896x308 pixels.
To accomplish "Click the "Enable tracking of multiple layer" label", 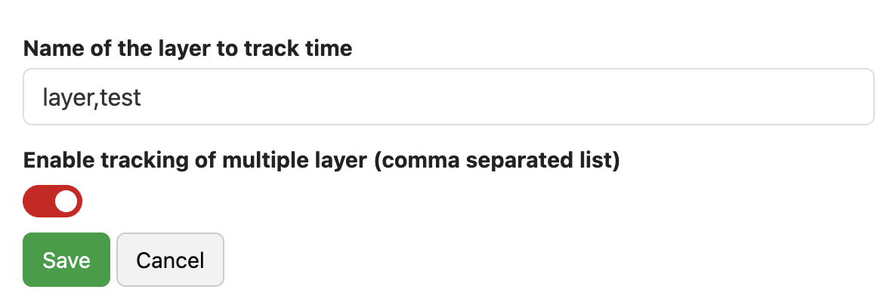I will click(x=322, y=161).
